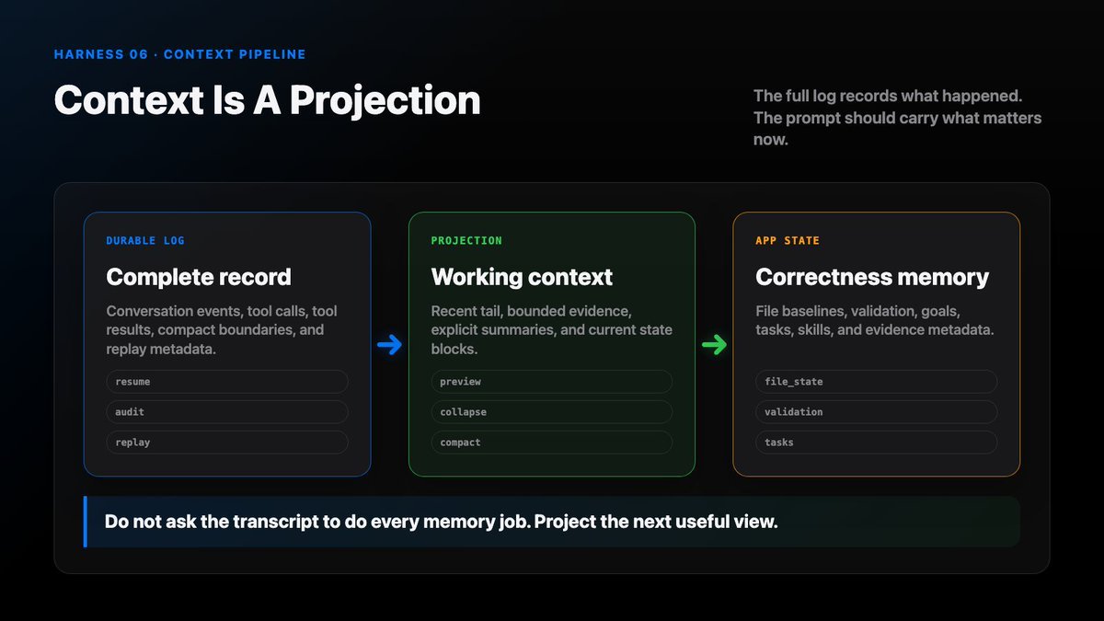Open the PROJECTION label
The height and width of the screenshot is (621, 1104).
(466, 241)
